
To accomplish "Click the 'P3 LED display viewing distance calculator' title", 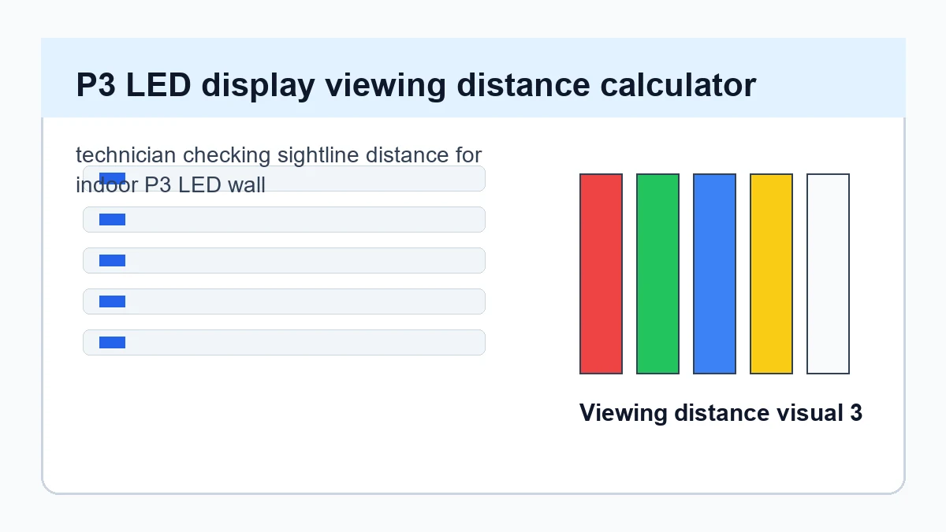I will point(416,85).
